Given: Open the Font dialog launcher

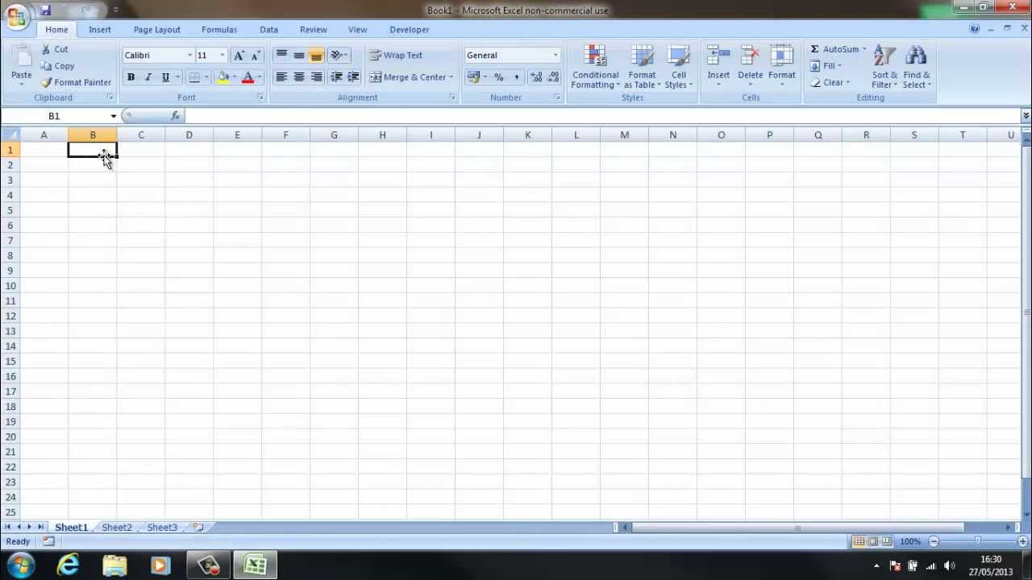Looking at the screenshot, I should (x=260, y=97).
